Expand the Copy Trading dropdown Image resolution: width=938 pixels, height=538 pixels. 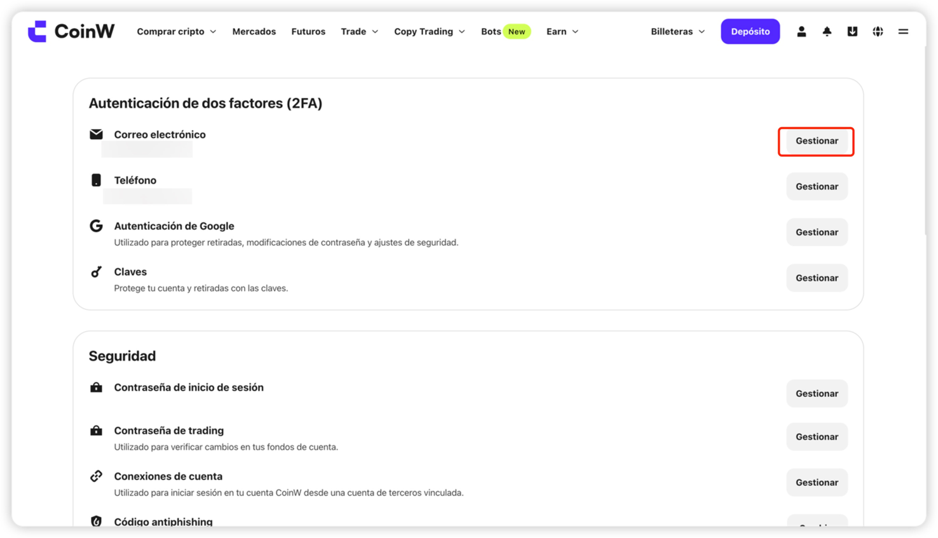coord(430,31)
